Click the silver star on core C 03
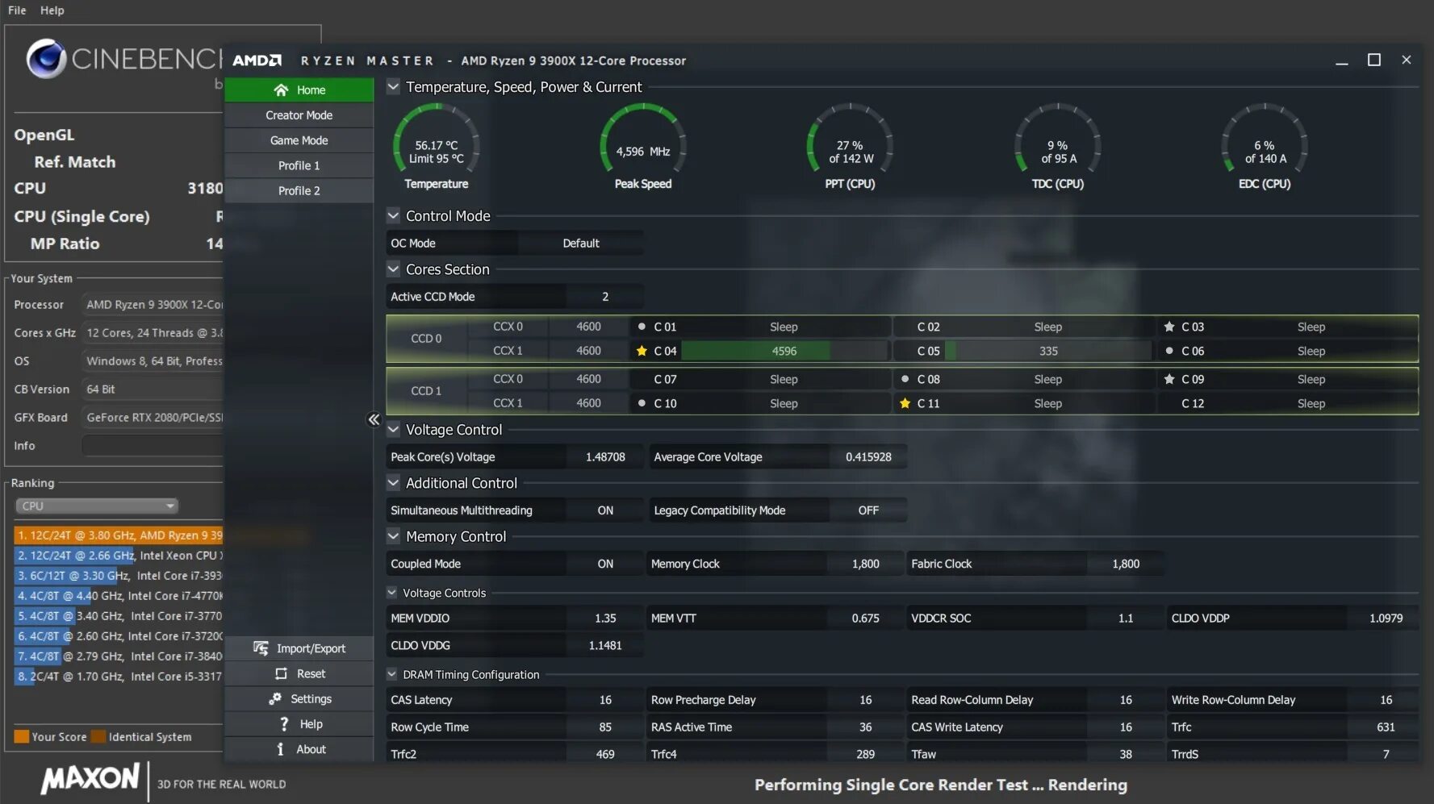This screenshot has height=804, width=1434. tap(1169, 327)
